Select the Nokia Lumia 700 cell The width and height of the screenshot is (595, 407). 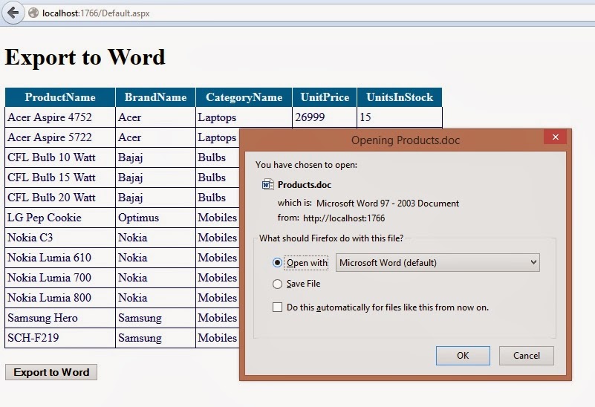pyautogui.click(x=60, y=278)
